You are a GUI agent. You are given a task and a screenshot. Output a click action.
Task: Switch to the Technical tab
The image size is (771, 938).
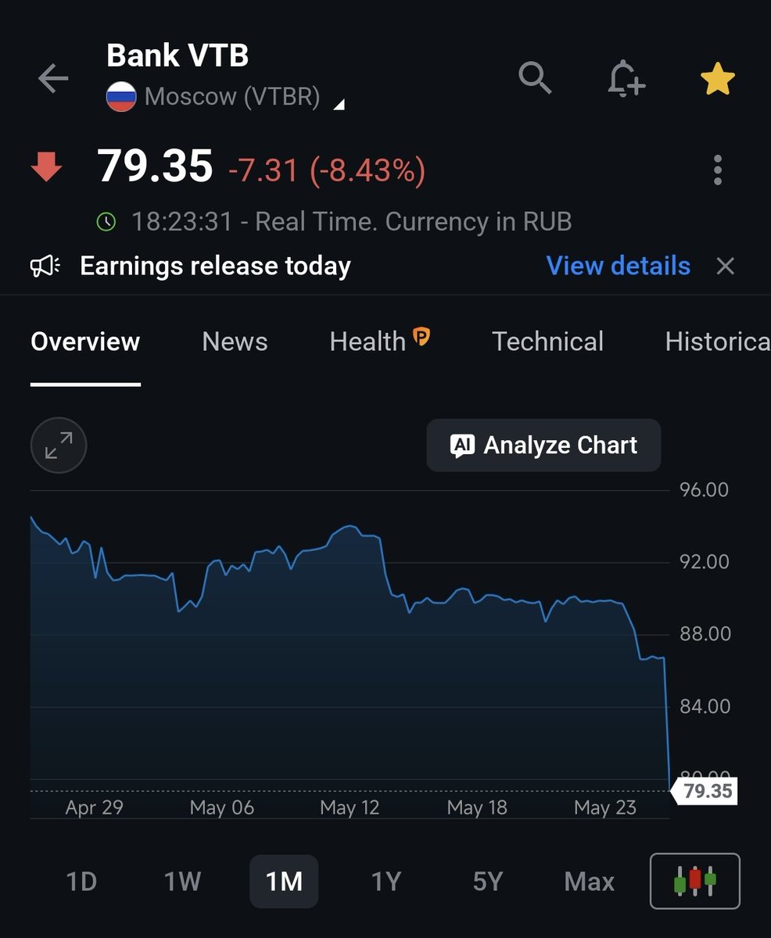pyautogui.click(x=547, y=342)
